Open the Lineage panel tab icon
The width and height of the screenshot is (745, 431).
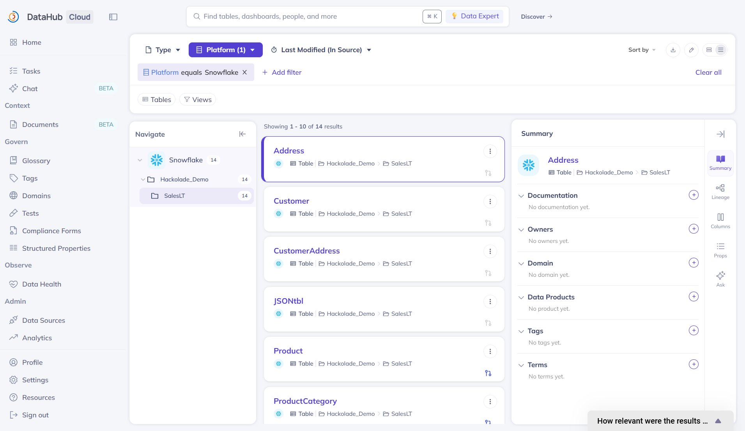[720, 192]
